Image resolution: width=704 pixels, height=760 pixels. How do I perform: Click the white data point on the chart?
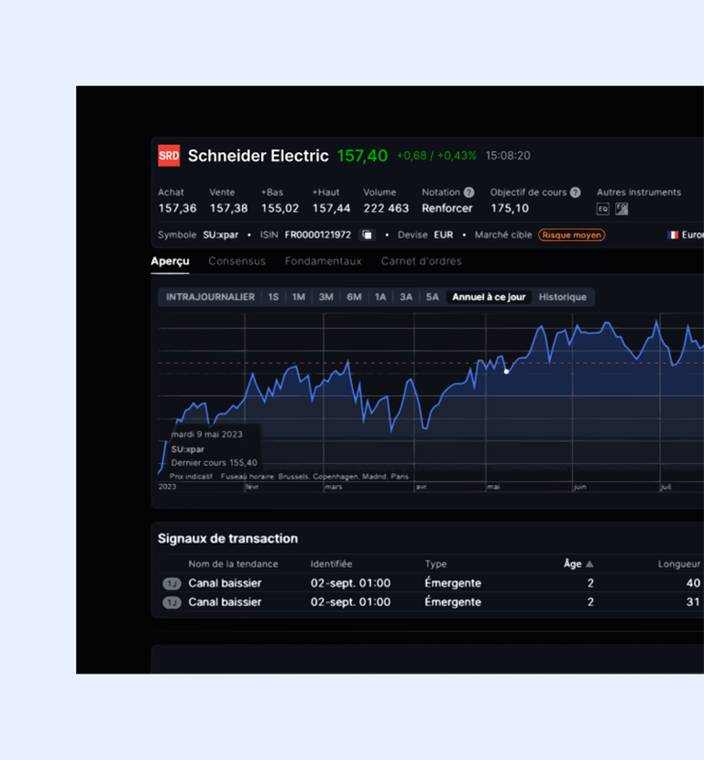click(x=506, y=372)
